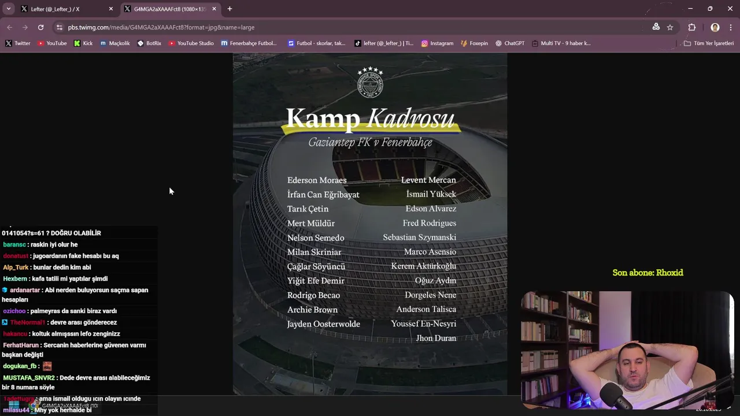Click the 'Levent Mercan' name
The height and width of the screenshot is (416, 740).
coord(428,180)
